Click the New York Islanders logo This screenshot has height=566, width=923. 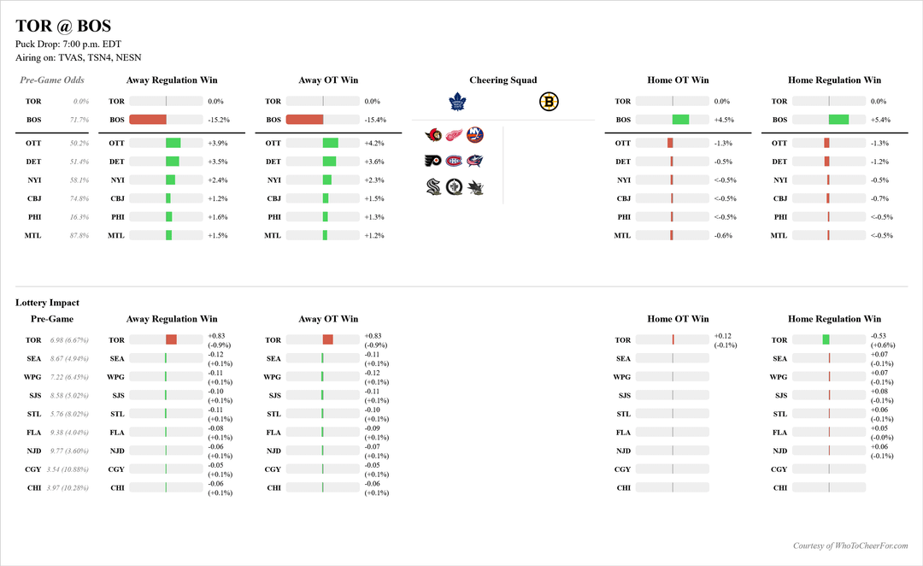click(x=475, y=135)
